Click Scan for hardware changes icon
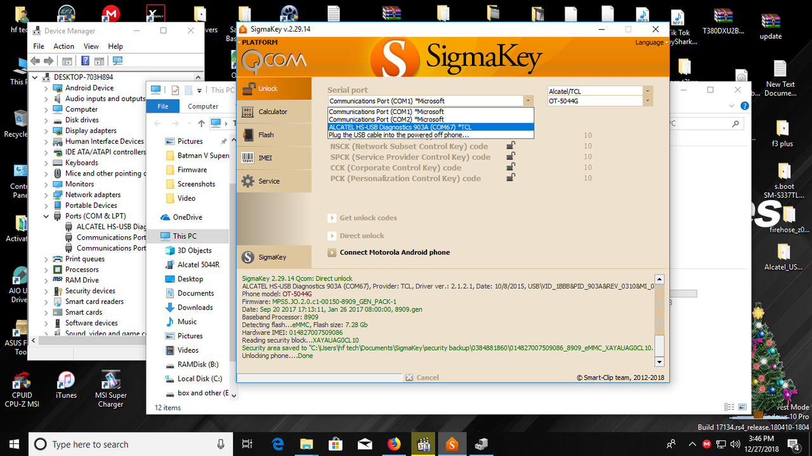 point(117,61)
